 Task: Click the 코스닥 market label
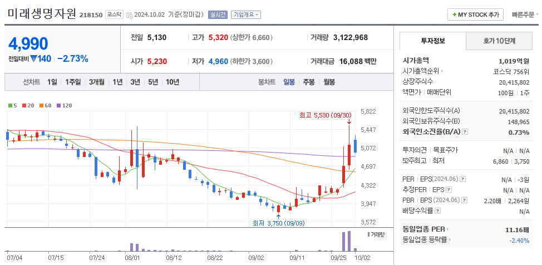[x=114, y=14]
